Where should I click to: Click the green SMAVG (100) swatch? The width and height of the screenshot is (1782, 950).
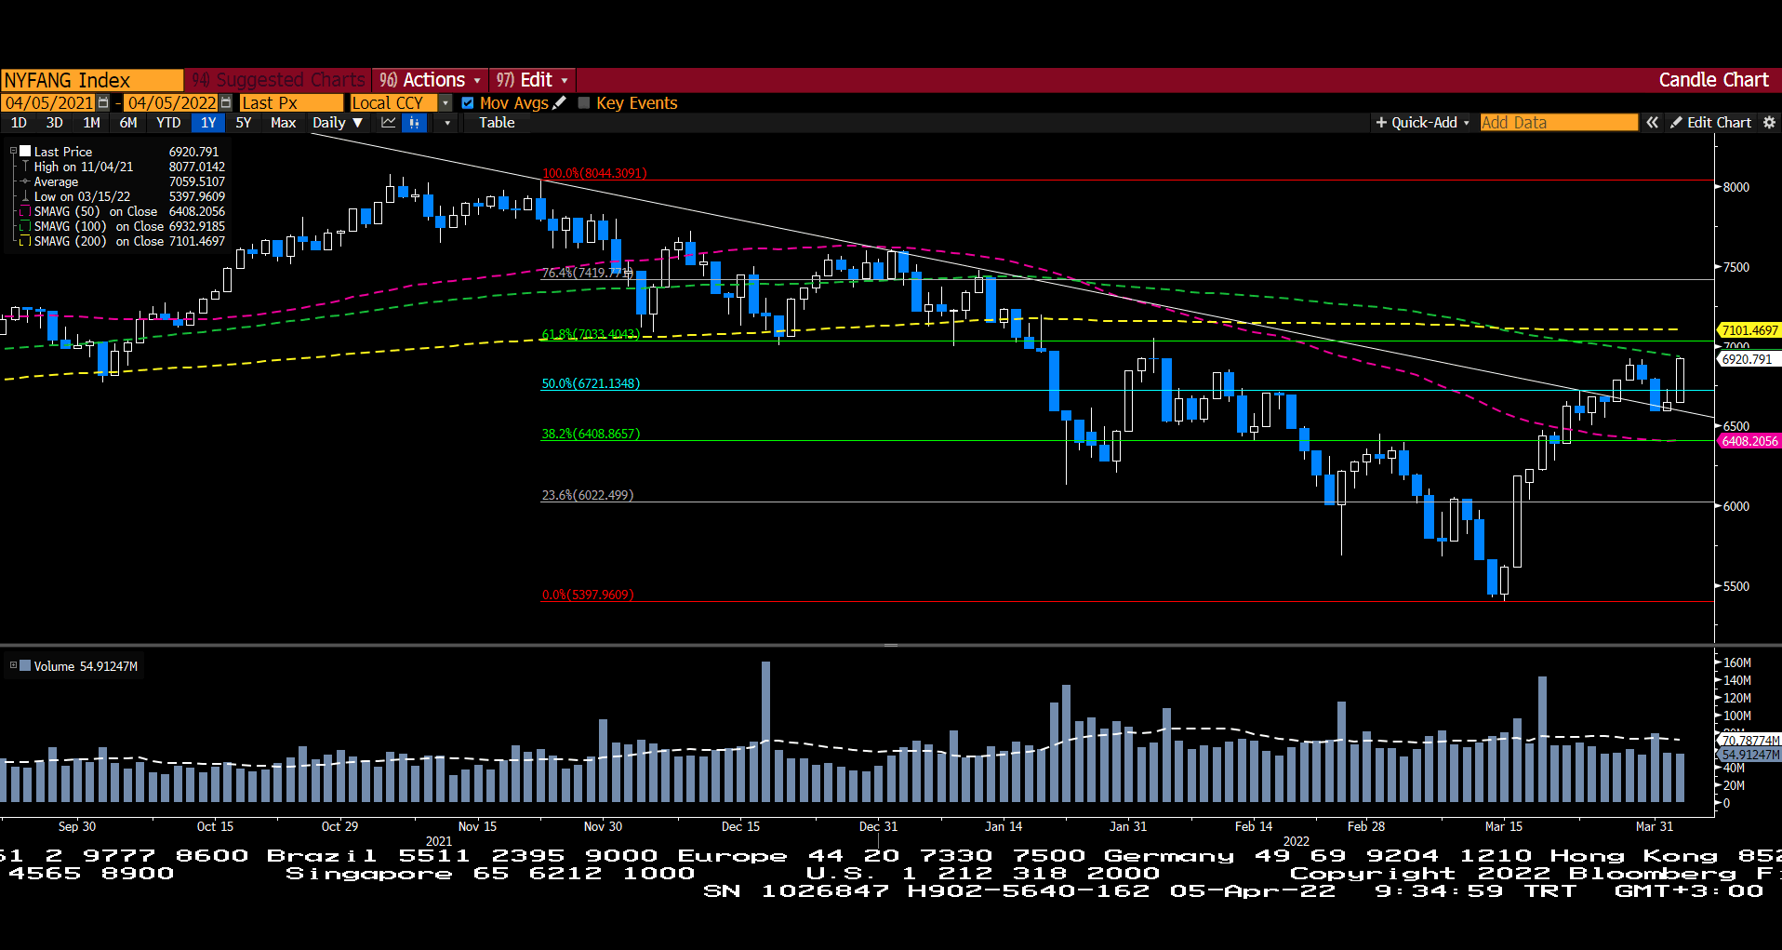pyautogui.click(x=26, y=226)
